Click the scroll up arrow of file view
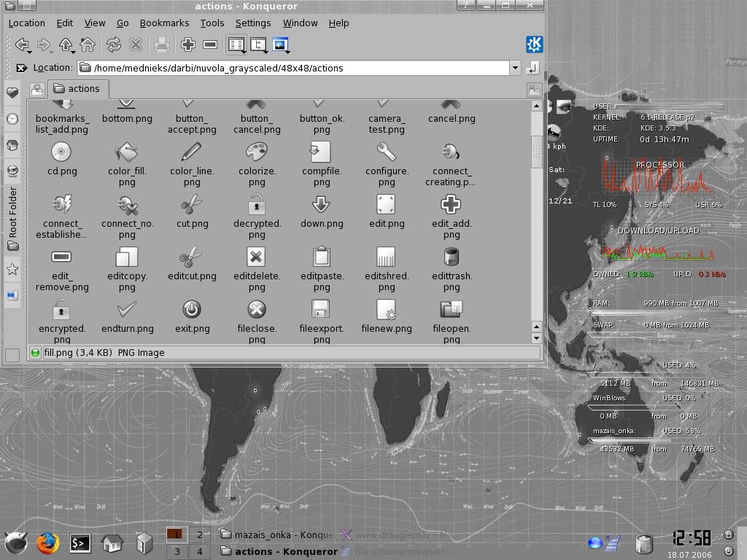 [536, 106]
